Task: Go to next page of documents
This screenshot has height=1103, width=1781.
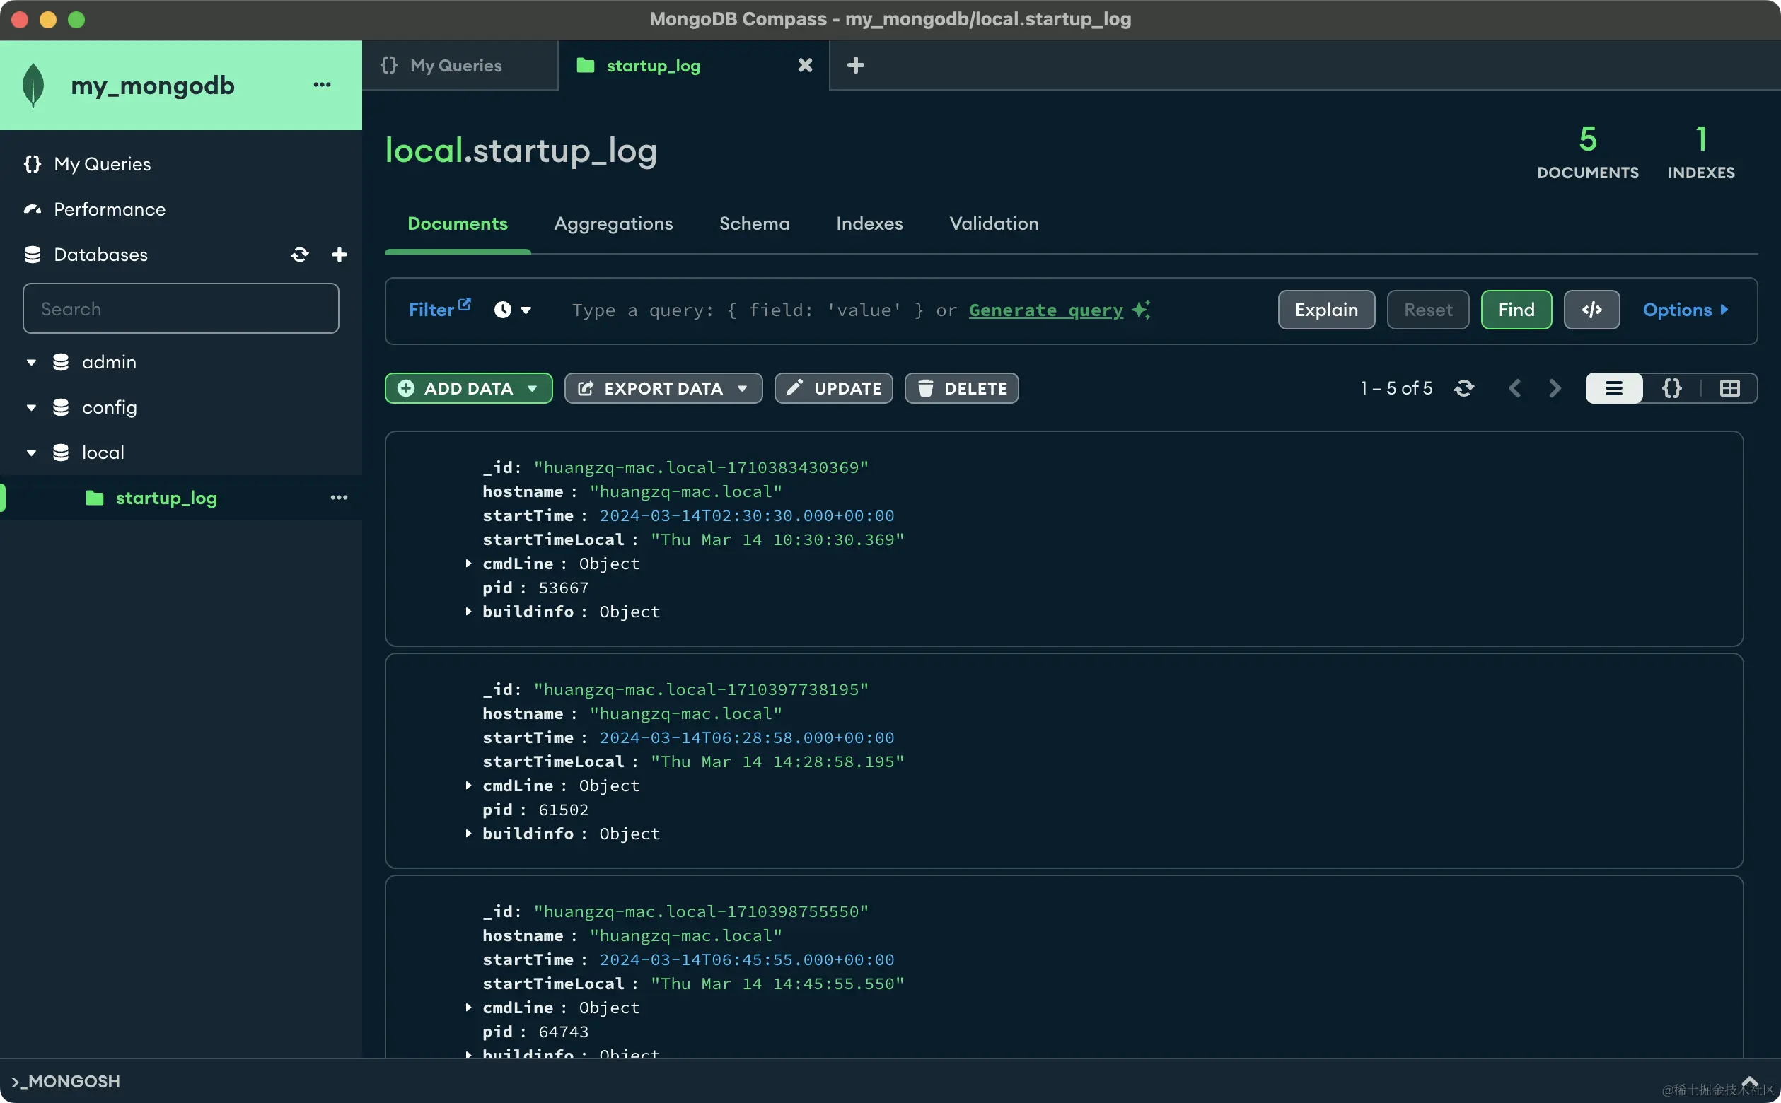Action: (x=1555, y=388)
